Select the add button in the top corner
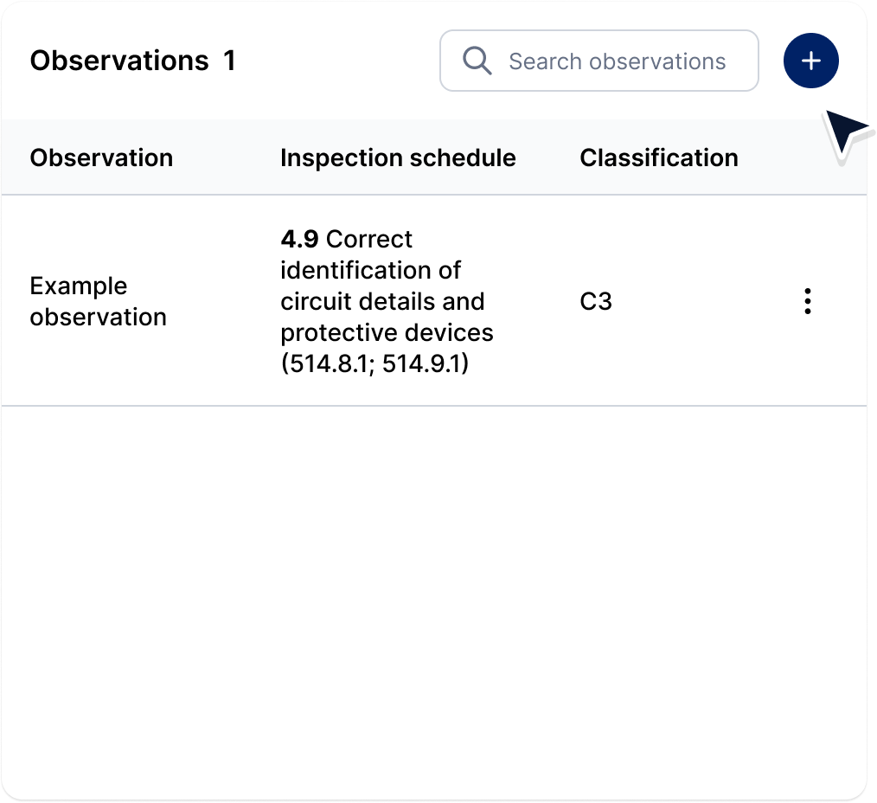877x803 pixels. 810,61
